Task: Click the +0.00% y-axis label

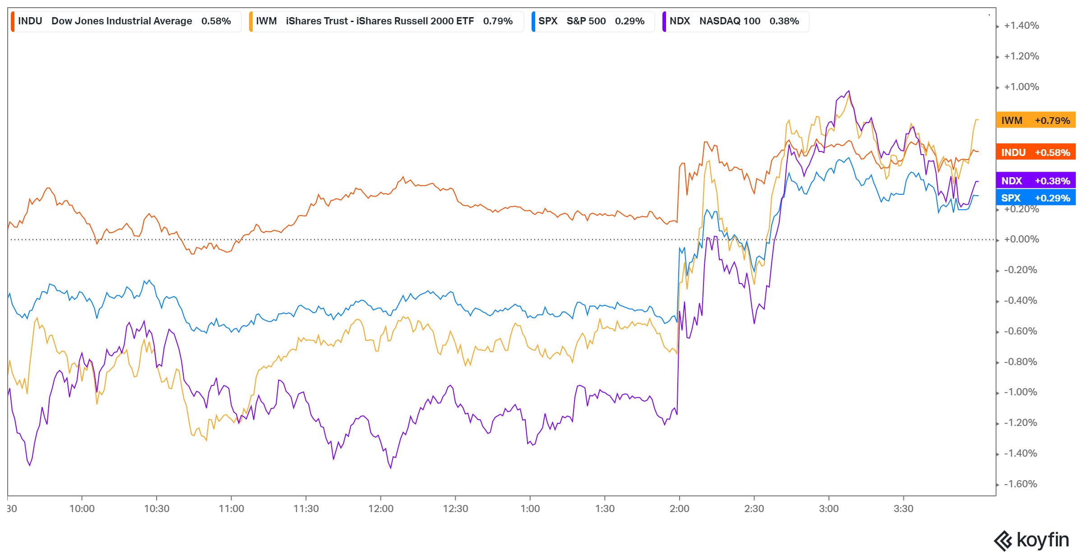Action: (x=1021, y=239)
